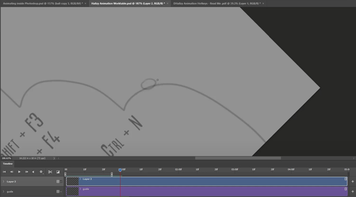Click guide clip thumbnail
This screenshot has height=197, width=356.
point(73,191)
